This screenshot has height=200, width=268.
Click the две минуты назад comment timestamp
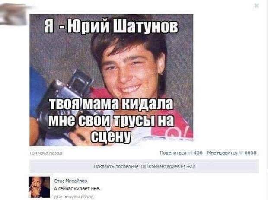pos(73,197)
